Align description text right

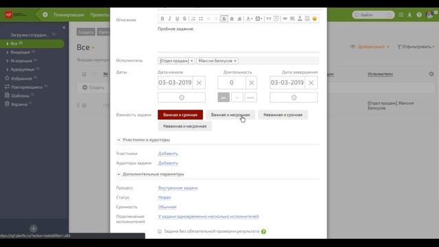239,19
